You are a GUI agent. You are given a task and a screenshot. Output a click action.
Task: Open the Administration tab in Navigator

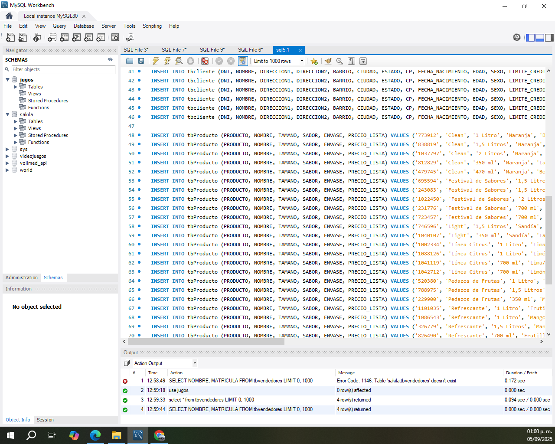[x=22, y=277]
